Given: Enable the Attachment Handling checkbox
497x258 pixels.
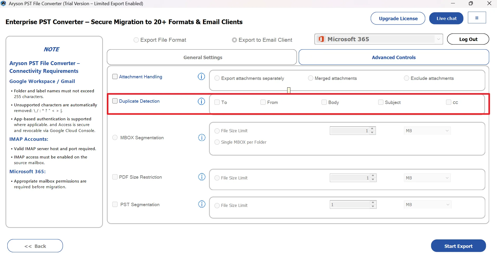Looking at the screenshot, I should (x=115, y=76).
